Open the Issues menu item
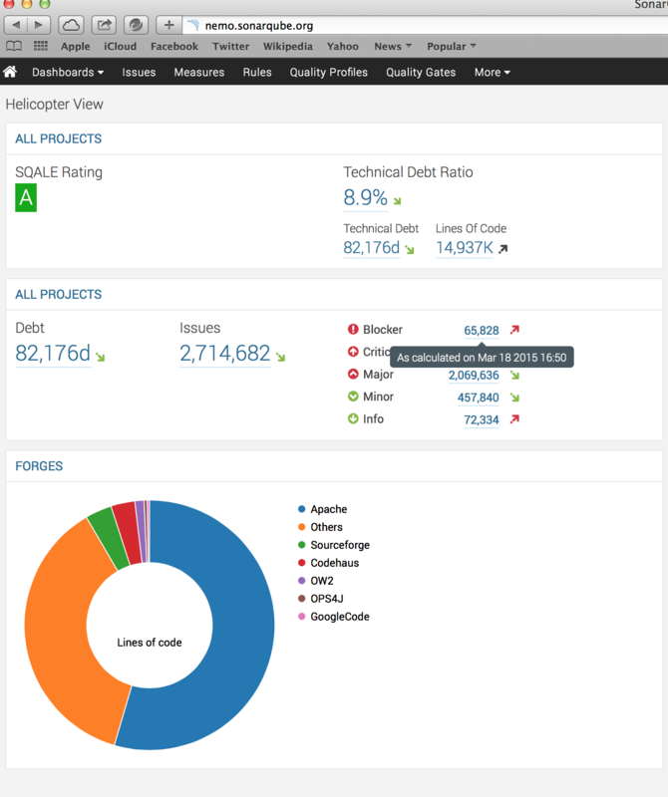This screenshot has width=668, height=797. point(139,72)
